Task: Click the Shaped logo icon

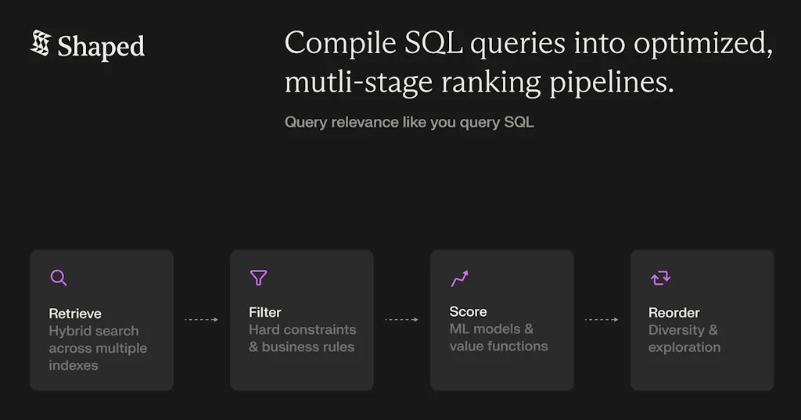Action: [40, 44]
